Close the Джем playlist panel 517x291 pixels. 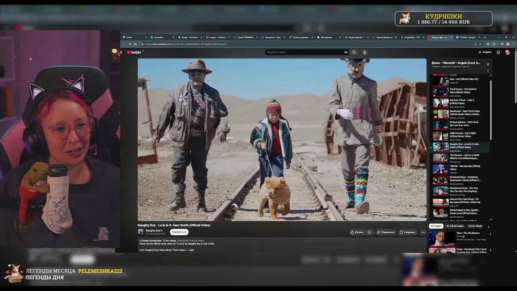point(488,64)
